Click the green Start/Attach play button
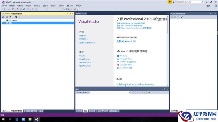The image size is (218, 122). pos(64,9)
